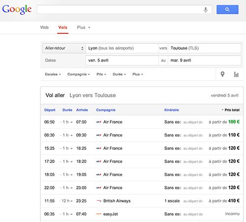Screen dimensions: 246x222
Task: Select the 06:50 Air France flight price 100 €
Action: point(234,122)
